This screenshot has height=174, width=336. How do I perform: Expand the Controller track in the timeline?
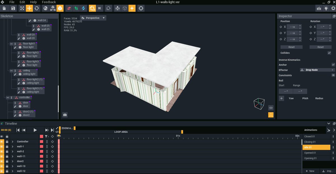click(x=12, y=142)
